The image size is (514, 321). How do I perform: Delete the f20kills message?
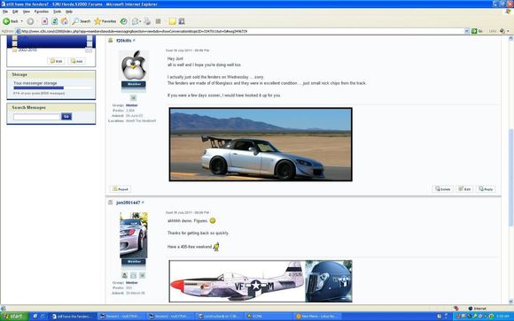click(442, 189)
